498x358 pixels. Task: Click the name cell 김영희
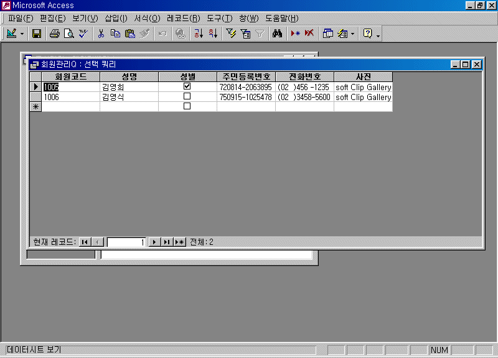coord(129,87)
